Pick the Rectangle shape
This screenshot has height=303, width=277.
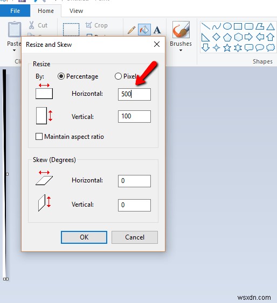coord(238,26)
